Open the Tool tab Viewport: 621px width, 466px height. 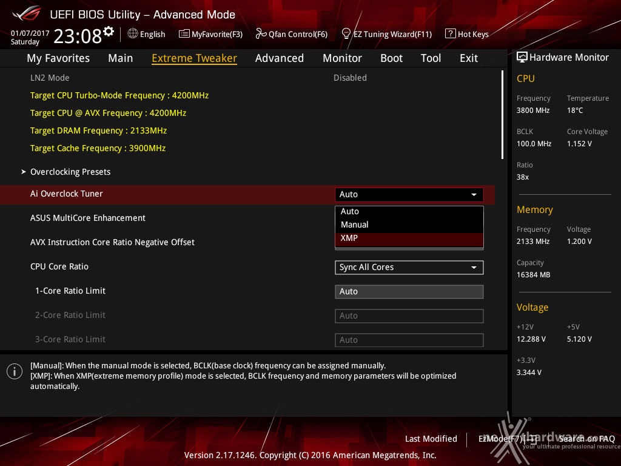pyautogui.click(x=431, y=58)
